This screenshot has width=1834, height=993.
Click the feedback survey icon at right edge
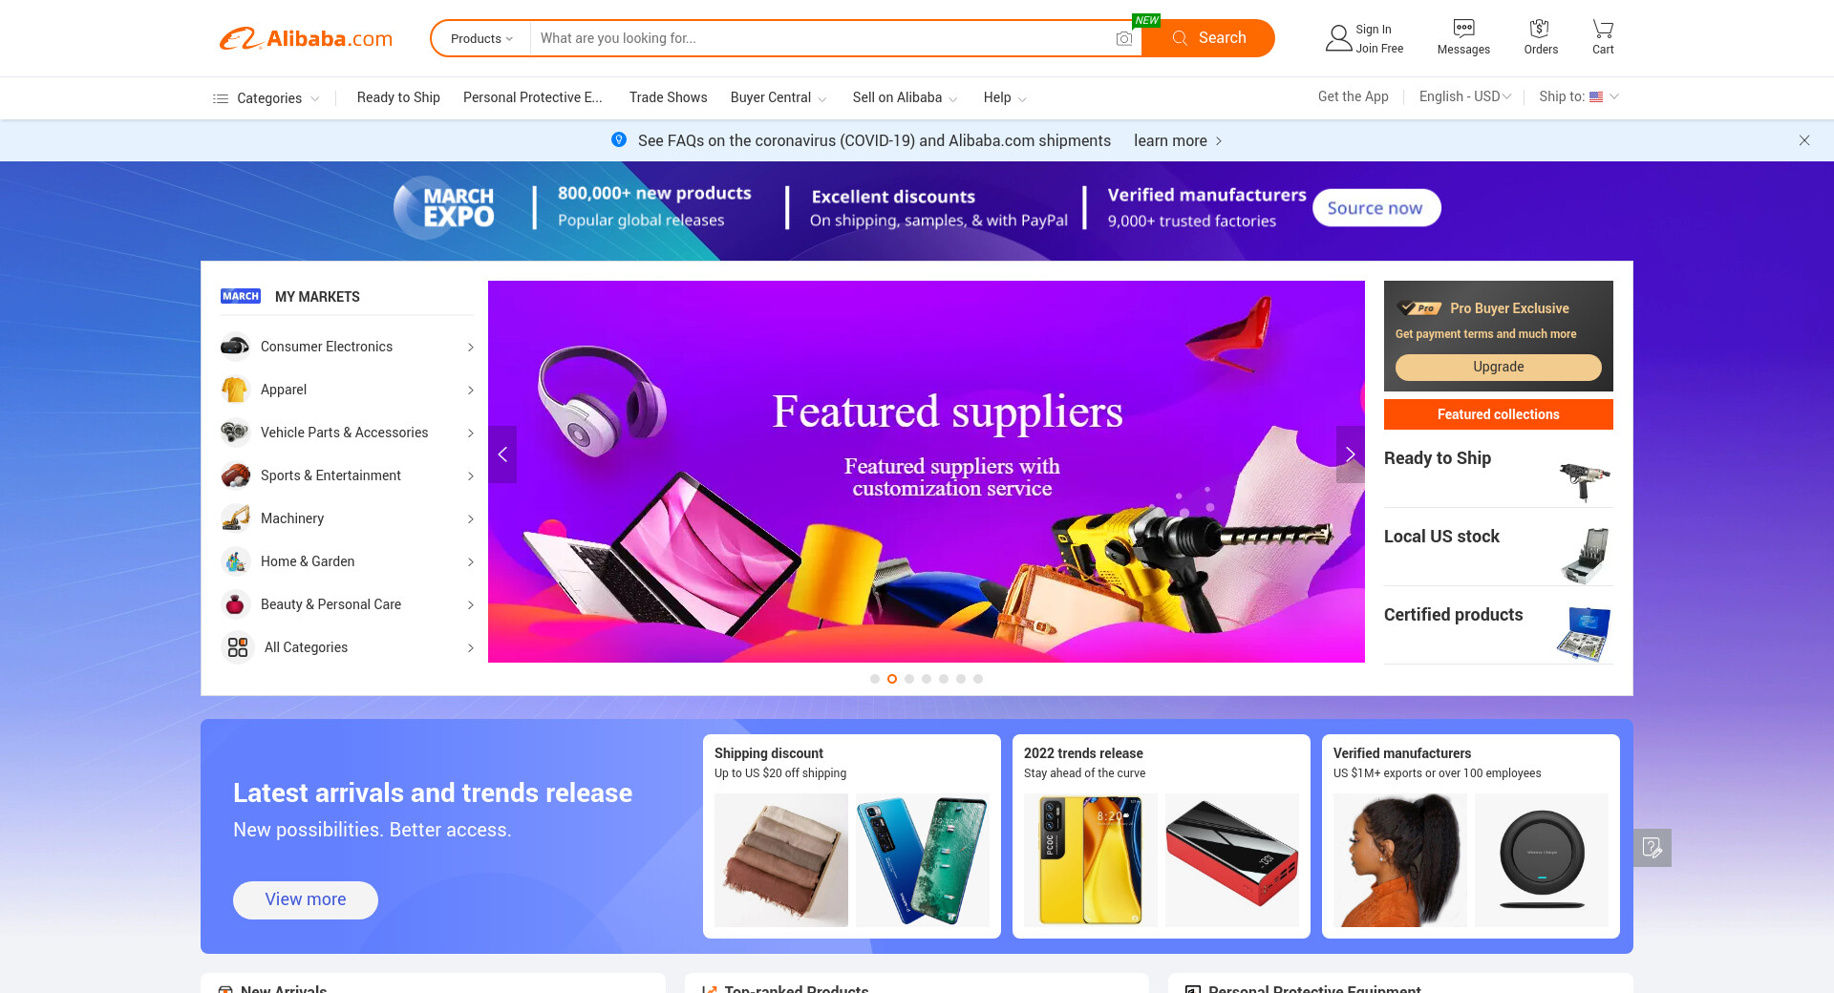click(1653, 848)
